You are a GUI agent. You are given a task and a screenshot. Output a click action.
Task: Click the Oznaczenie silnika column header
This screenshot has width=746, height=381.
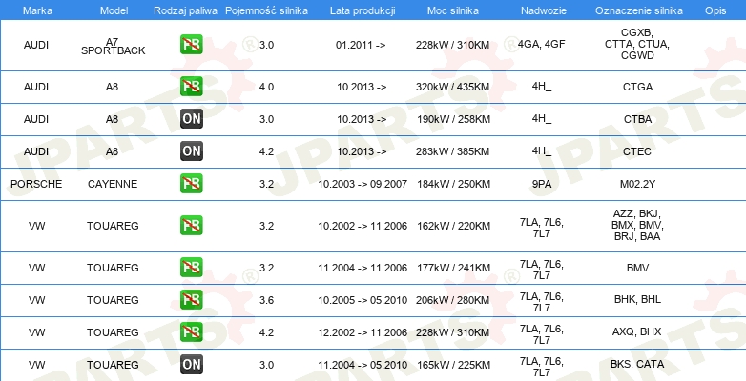pyautogui.click(x=639, y=10)
